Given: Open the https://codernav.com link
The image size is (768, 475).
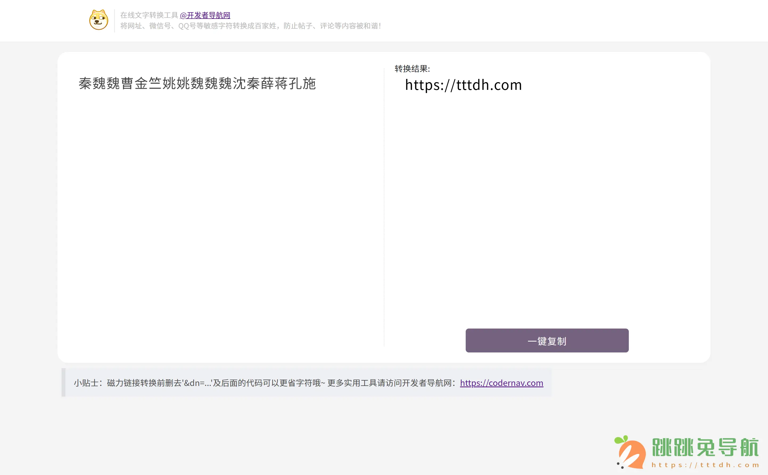Looking at the screenshot, I should pos(501,383).
